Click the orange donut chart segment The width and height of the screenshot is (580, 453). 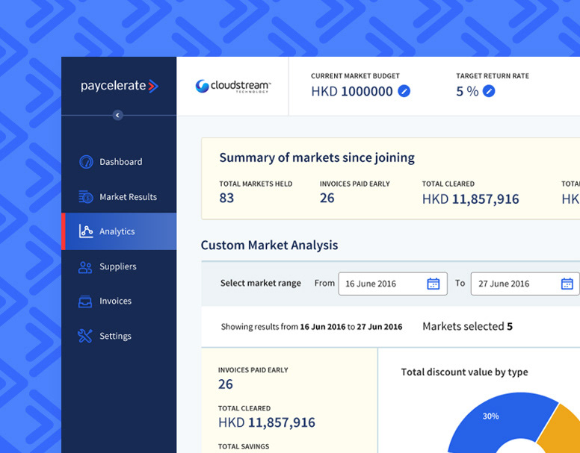(562, 428)
